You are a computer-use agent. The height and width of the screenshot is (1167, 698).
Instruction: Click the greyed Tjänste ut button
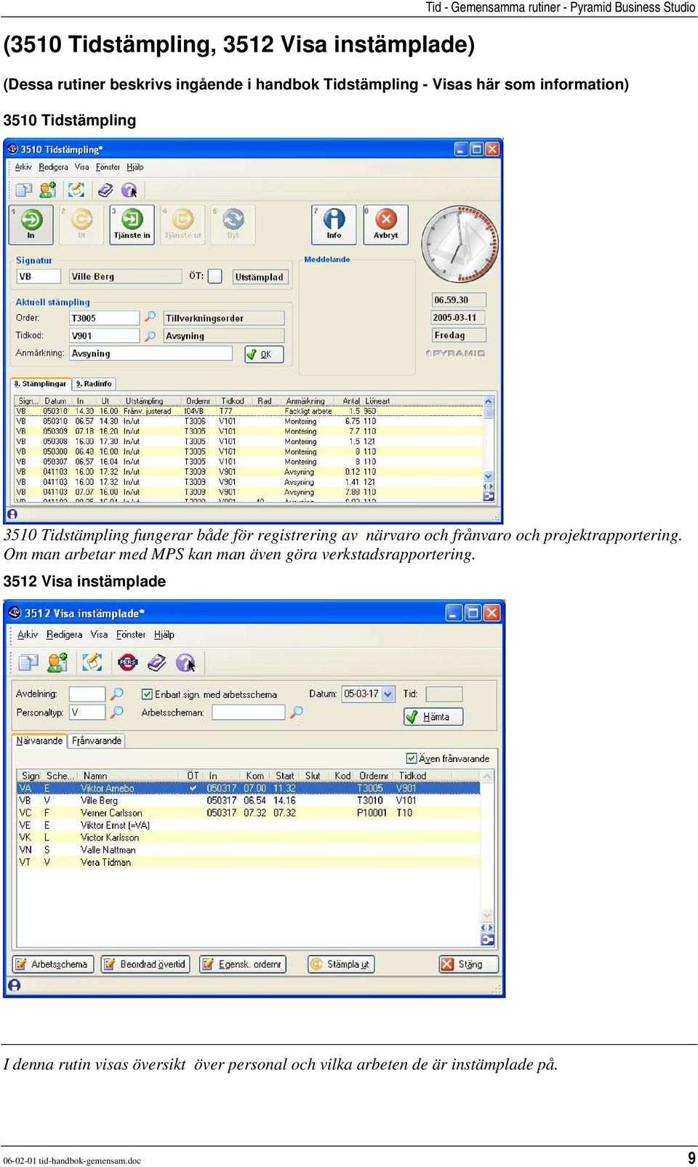point(182,224)
